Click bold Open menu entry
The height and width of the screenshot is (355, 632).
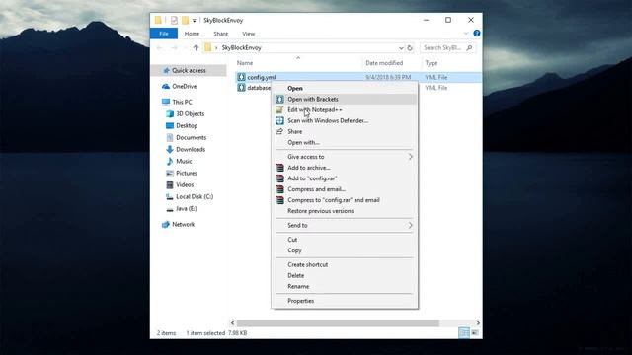345,88
